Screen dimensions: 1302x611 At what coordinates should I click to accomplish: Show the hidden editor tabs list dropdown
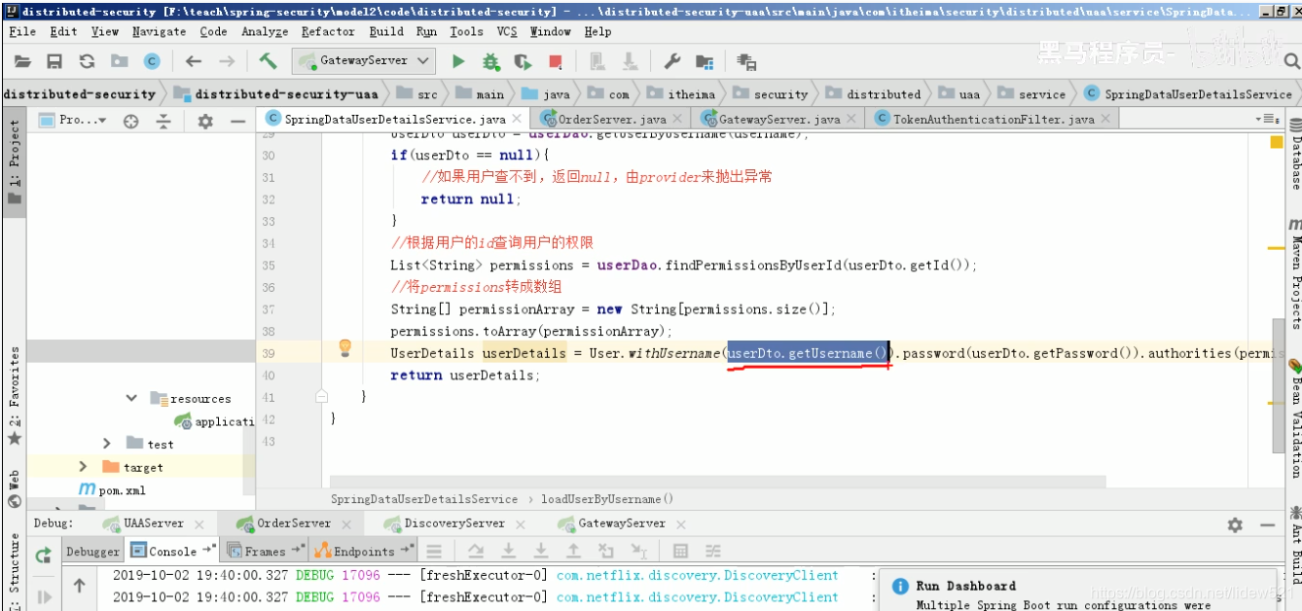pyautogui.click(x=1268, y=119)
